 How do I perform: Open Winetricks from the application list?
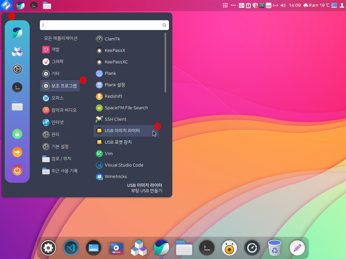[x=116, y=177]
